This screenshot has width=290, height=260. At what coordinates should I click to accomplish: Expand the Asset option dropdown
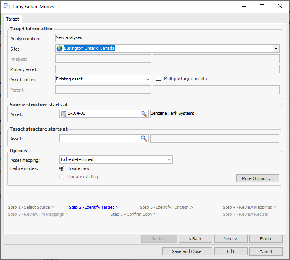tap(147, 79)
